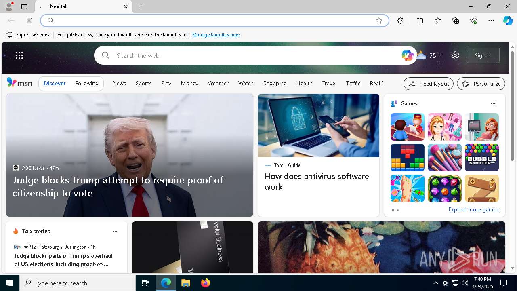Open WPTZ Judge blocks parts story
Viewport: 517px width, 291px height.
(64, 260)
